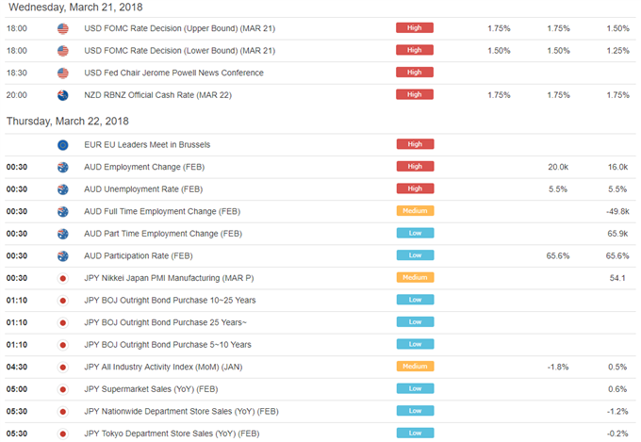
Task: Click Japan flag beside Supermarket Sales
Action: (63, 389)
